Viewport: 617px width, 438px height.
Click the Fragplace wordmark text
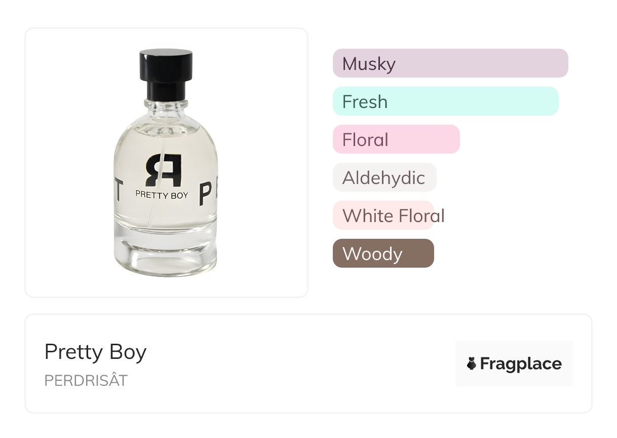[x=521, y=363]
